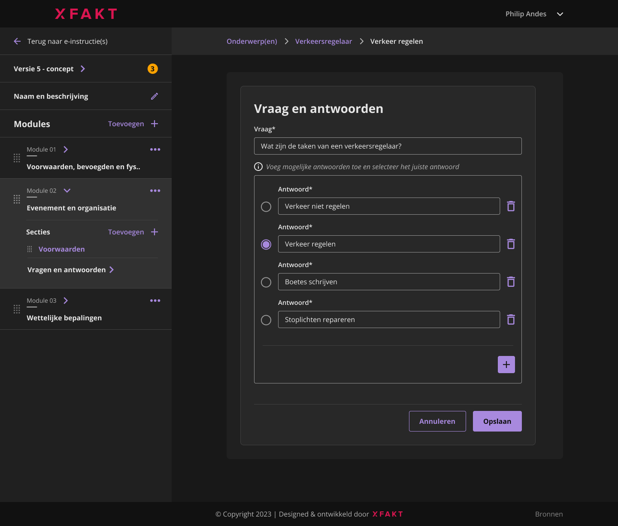This screenshot has width=618, height=526.
Task: Click drag handle of Module 01
Action: [x=17, y=158]
